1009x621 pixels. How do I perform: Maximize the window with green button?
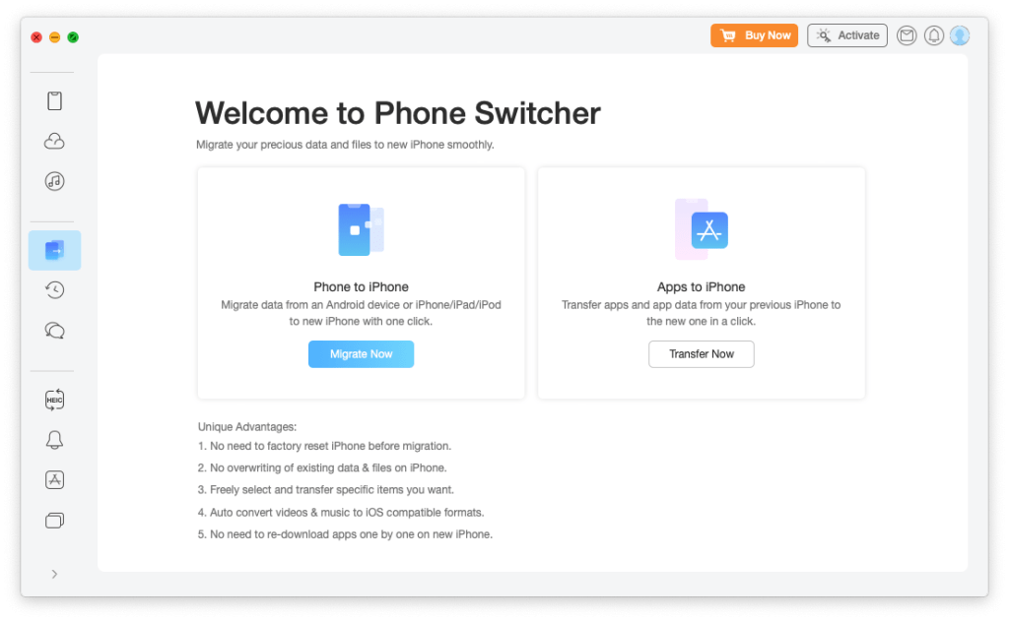tap(73, 37)
